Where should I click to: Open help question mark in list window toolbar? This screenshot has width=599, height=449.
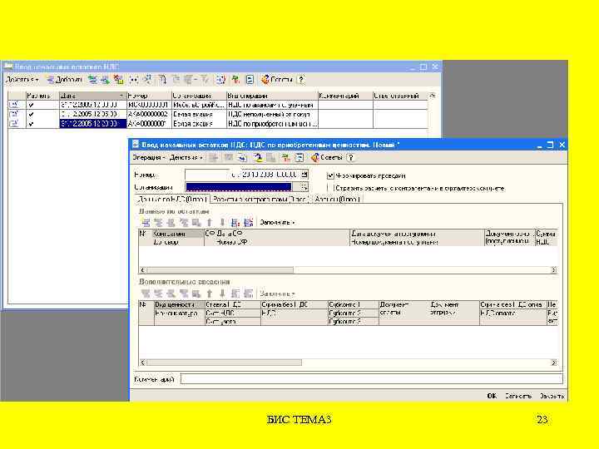(x=301, y=80)
